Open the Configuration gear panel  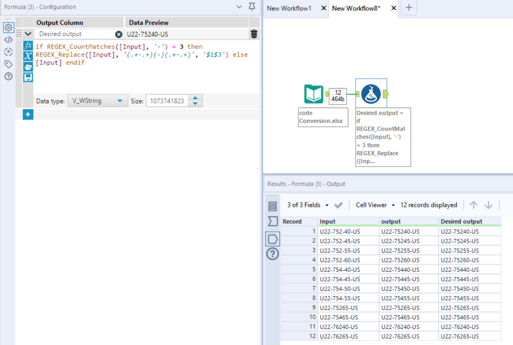tap(8, 27)
